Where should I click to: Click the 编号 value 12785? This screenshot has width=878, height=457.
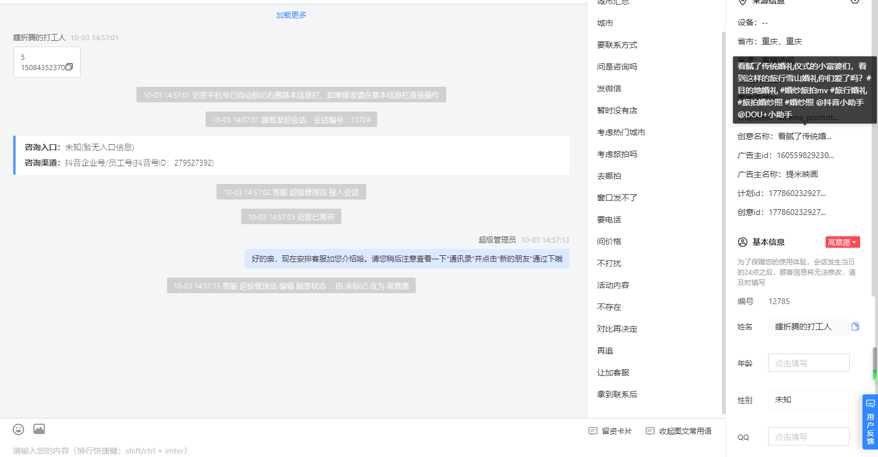tap(779, 301)
